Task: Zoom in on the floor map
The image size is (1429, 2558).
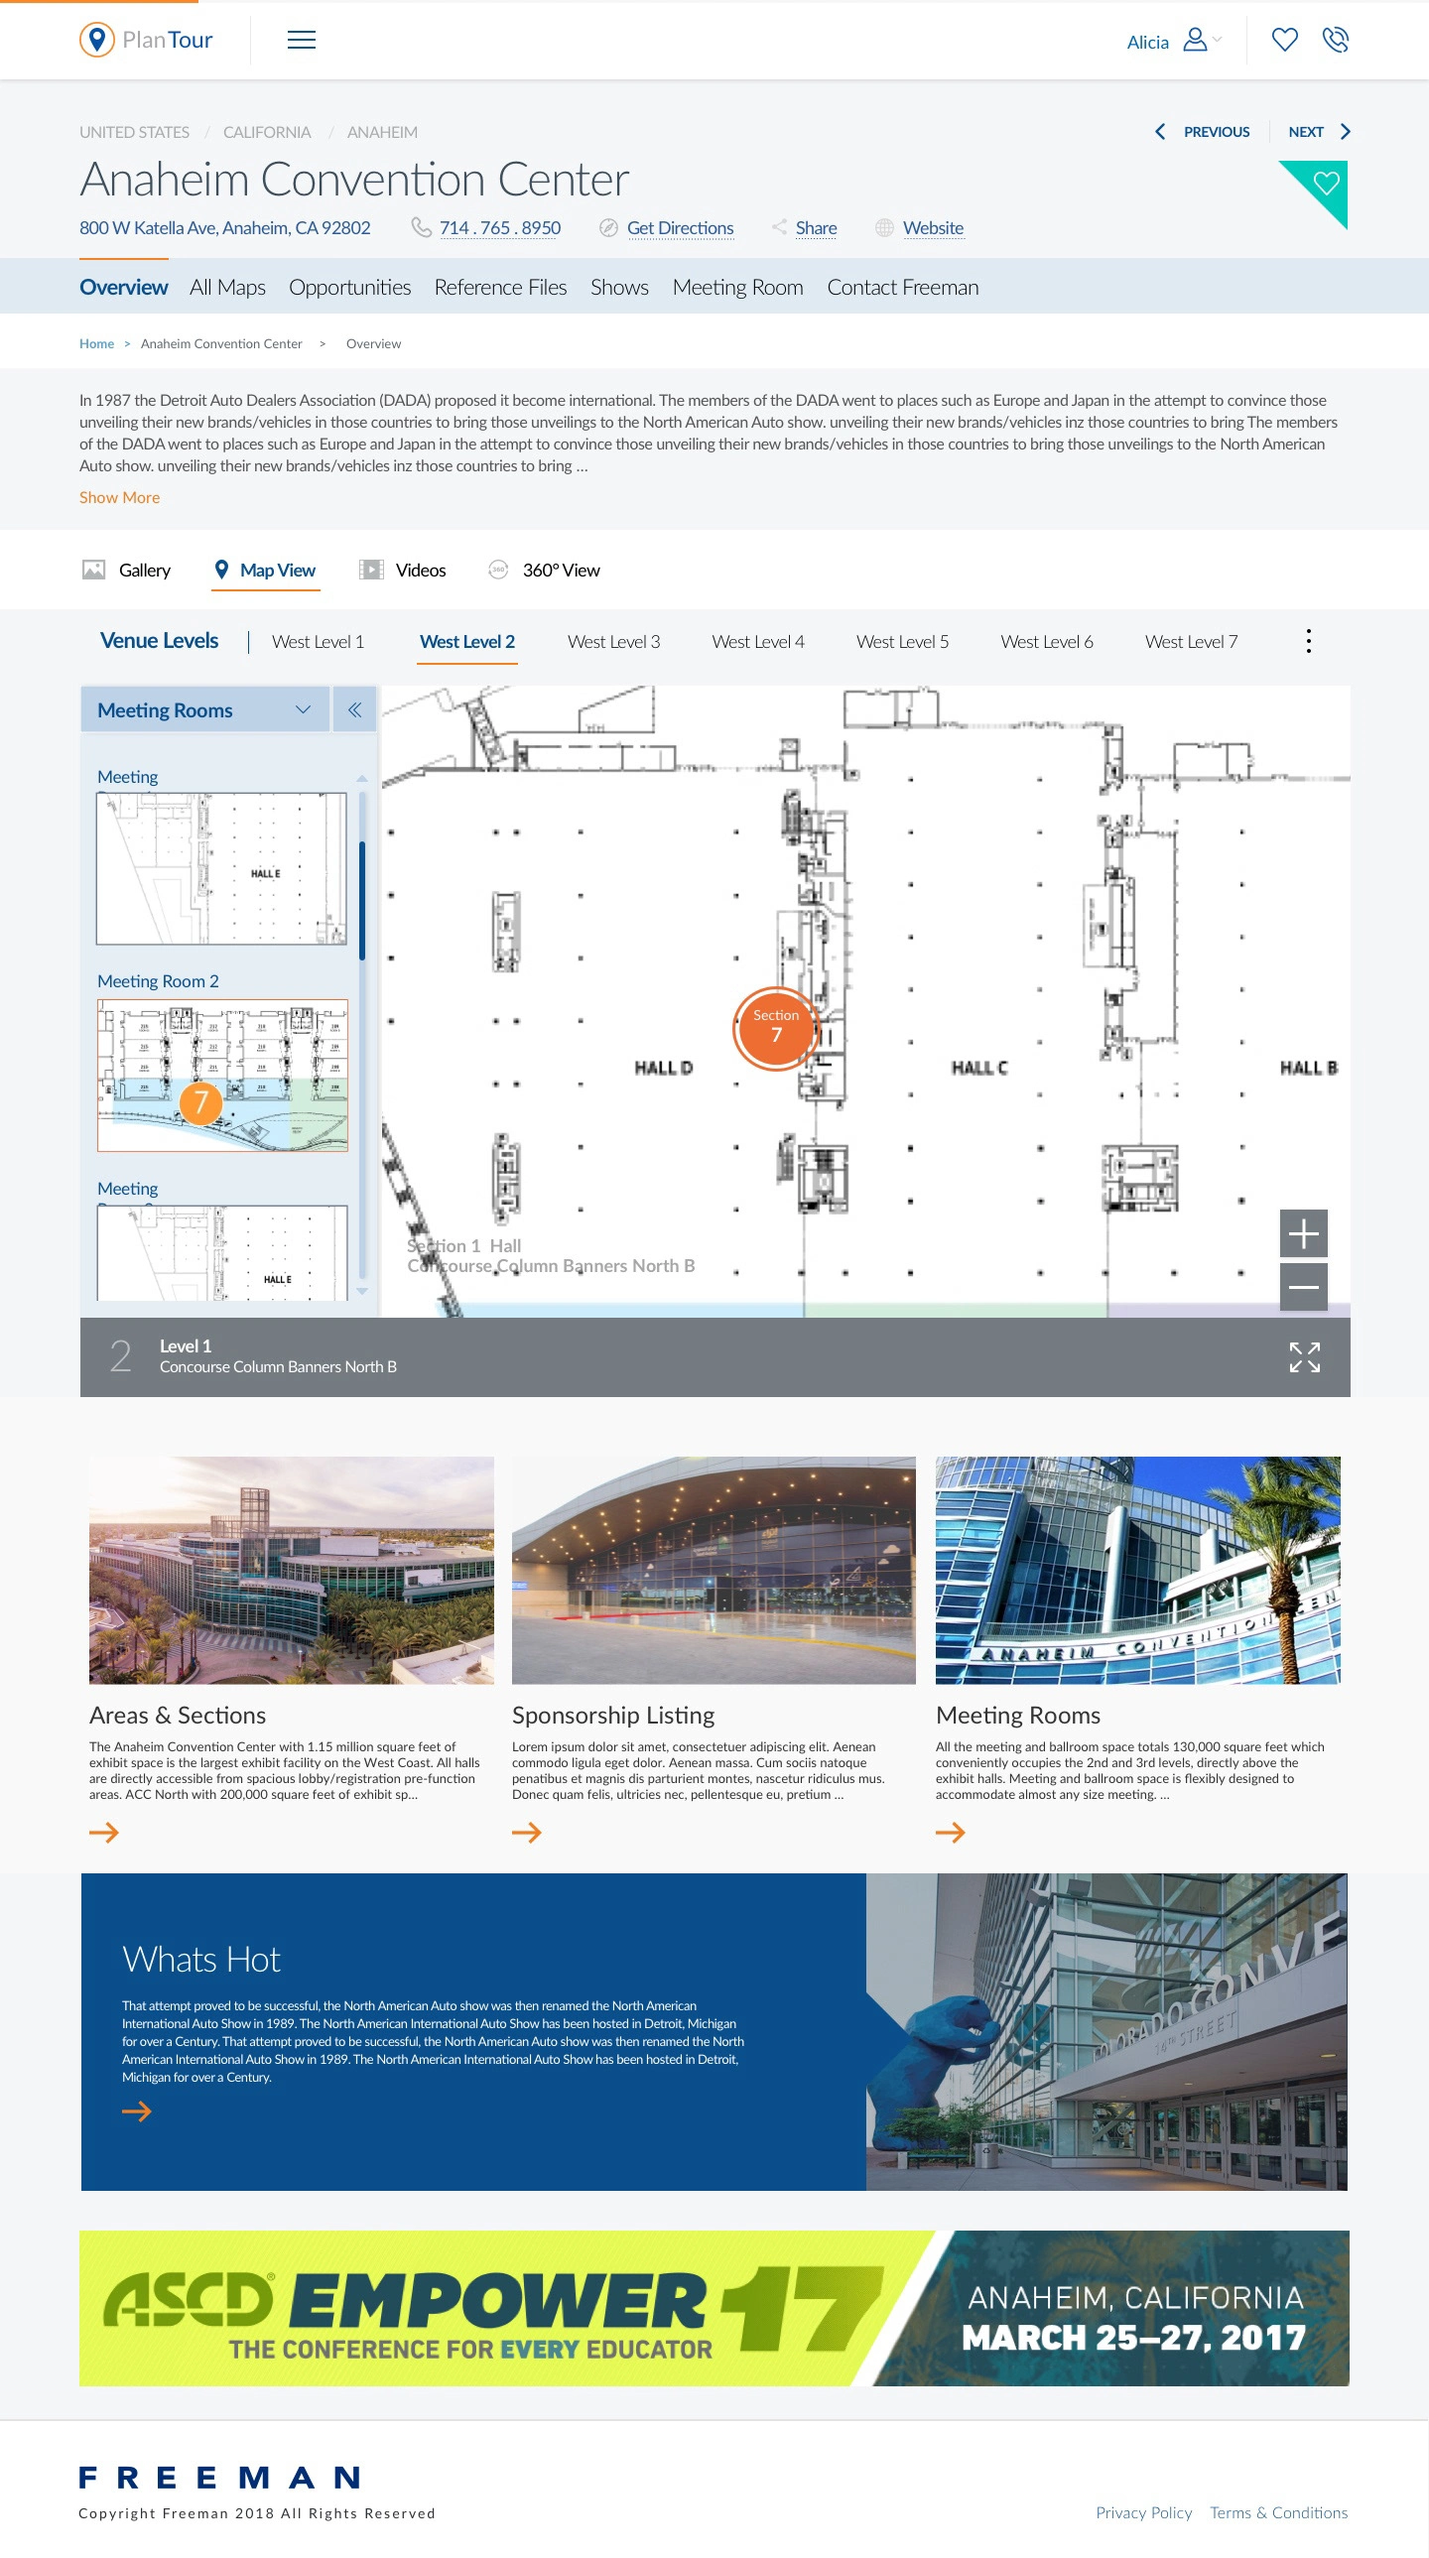Action: coord(1303,1233)
